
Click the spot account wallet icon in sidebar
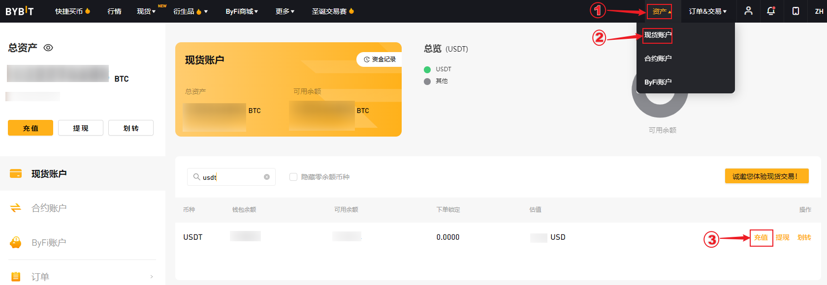[16, 173]
